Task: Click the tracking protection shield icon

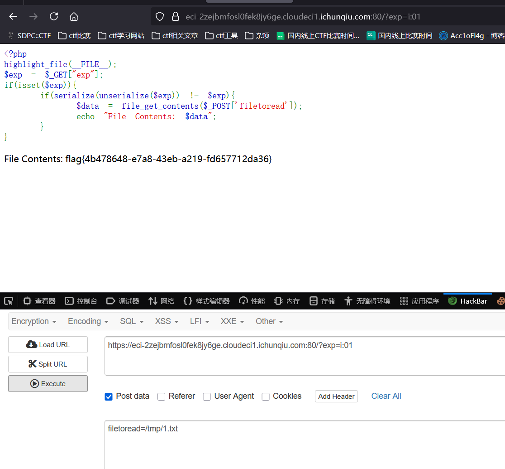Action: tap(160, 16)
